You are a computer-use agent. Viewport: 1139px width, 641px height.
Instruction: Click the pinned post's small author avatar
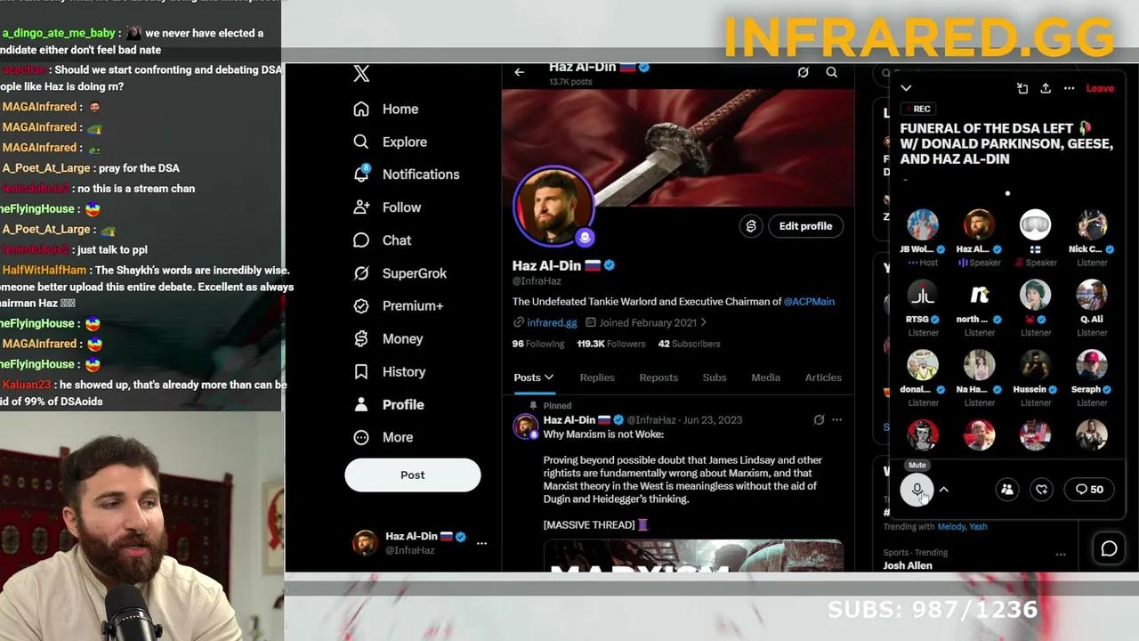(525, 426)
